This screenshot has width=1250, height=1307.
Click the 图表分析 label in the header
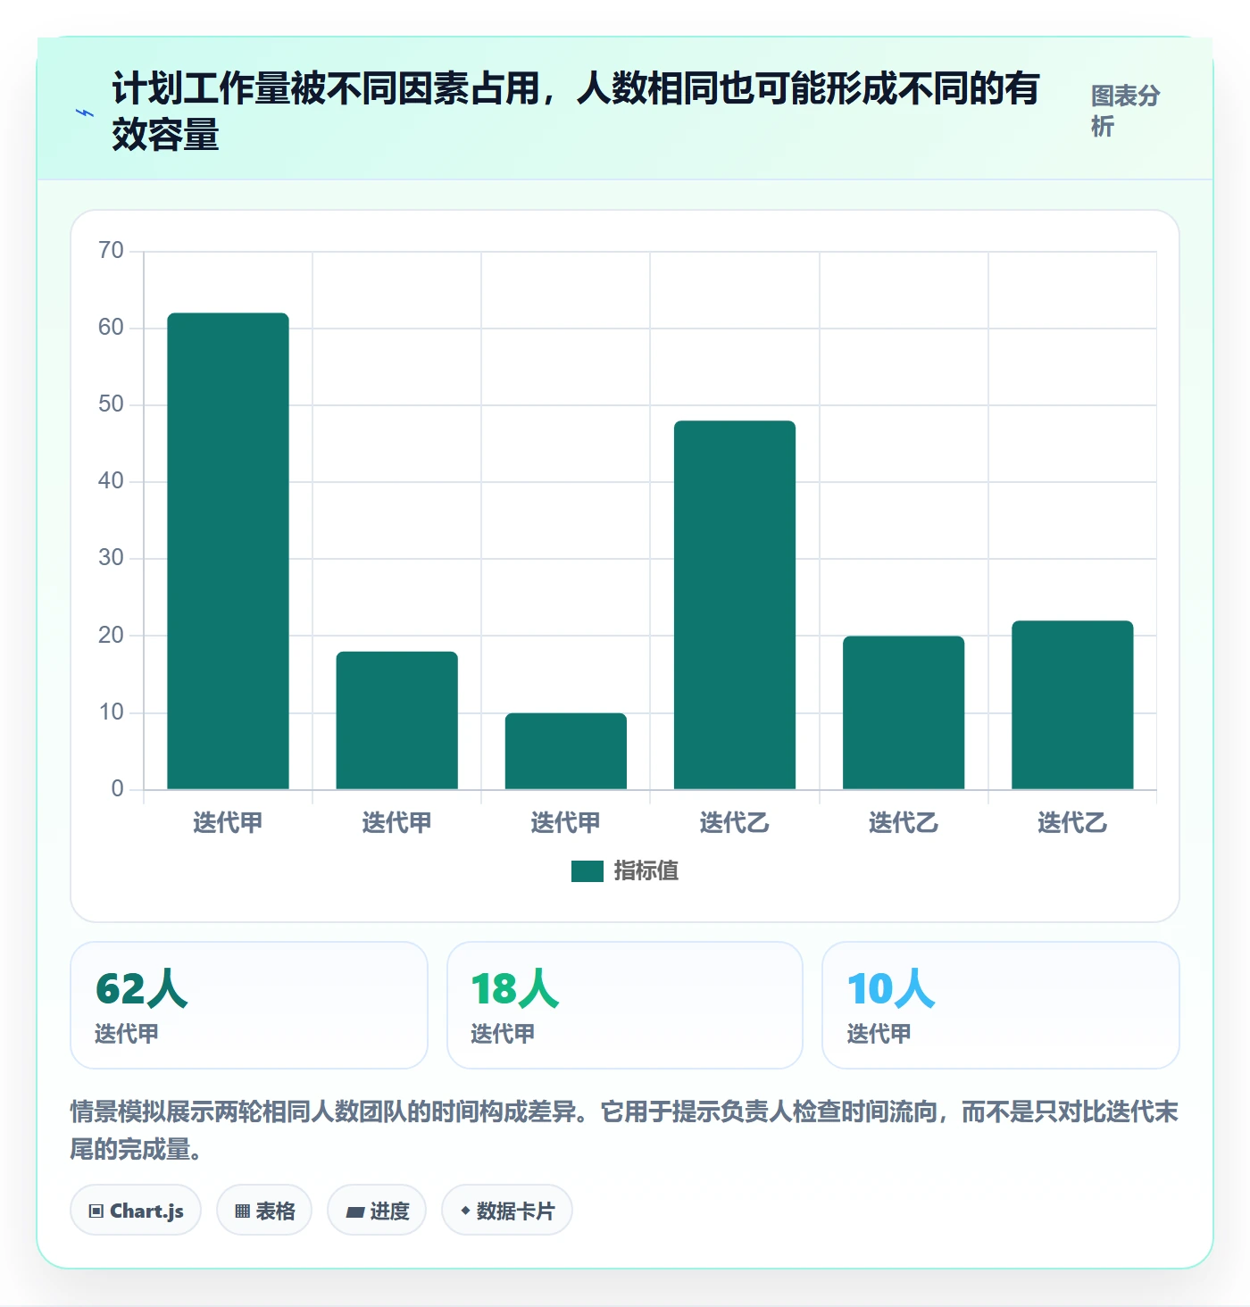click(x=1125, y=112)
